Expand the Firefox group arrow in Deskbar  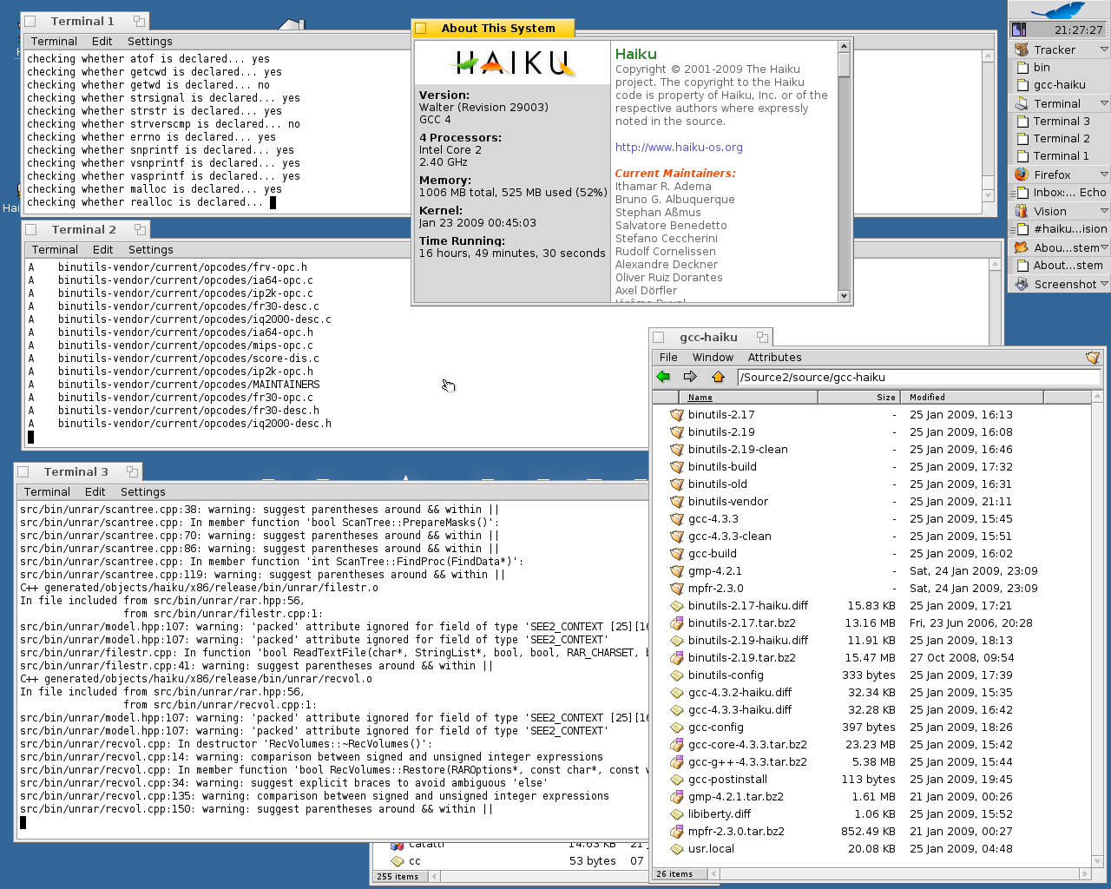1104,175
